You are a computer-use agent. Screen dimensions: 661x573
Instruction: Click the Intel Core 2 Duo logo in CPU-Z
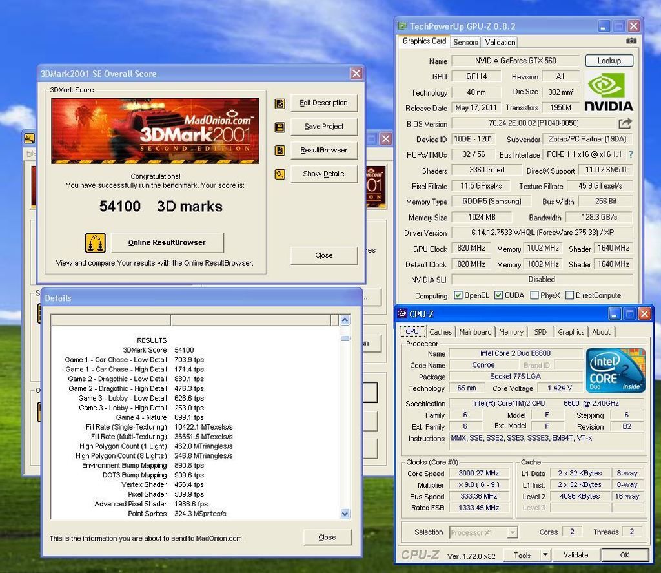click(x=615, y=370)
